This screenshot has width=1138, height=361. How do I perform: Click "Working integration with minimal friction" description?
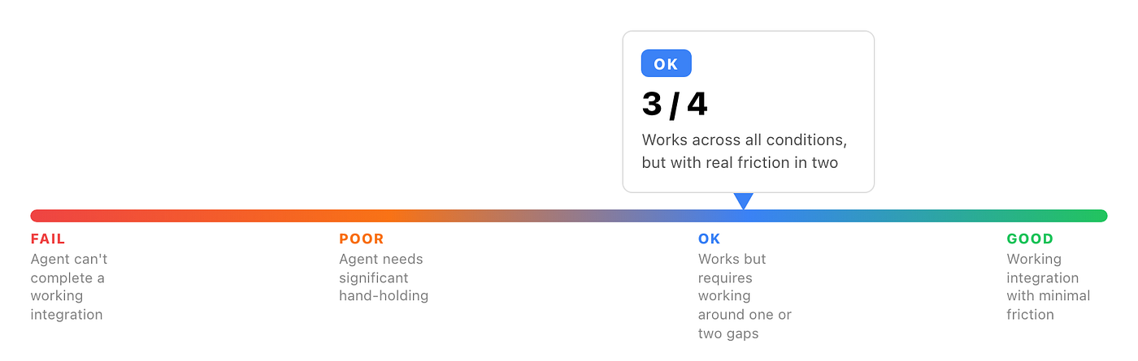(1049, 286)
